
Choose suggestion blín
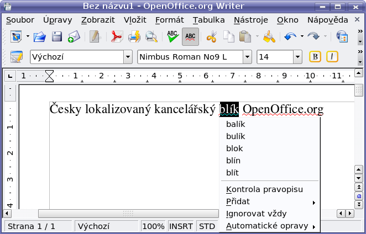click(x=270, y=161)
